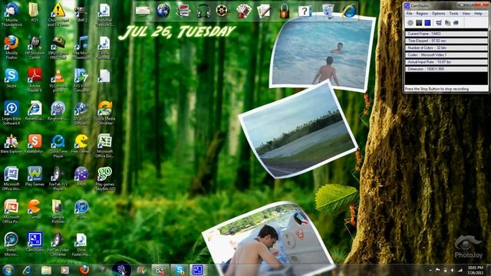
Task: Open CamStudio Region menu
Action: (422, 14)
